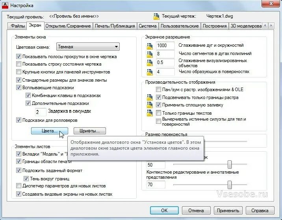Image resolution: width=282 pixels, height=220 pixels.
Task: Enable Показывать строку состояния чертежа
Action: 19,64
